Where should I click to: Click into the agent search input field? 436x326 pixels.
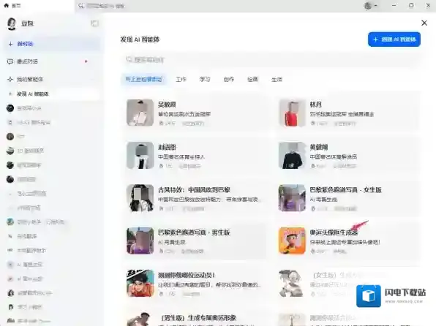pos(271,59)
